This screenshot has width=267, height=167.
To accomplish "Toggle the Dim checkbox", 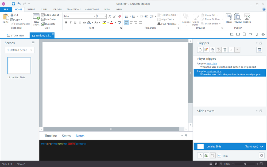I will [219, 156].
